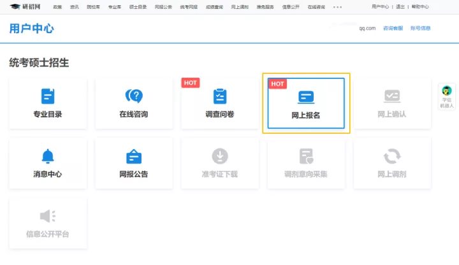Open the 信息公开平台 speaker icon

48,216
